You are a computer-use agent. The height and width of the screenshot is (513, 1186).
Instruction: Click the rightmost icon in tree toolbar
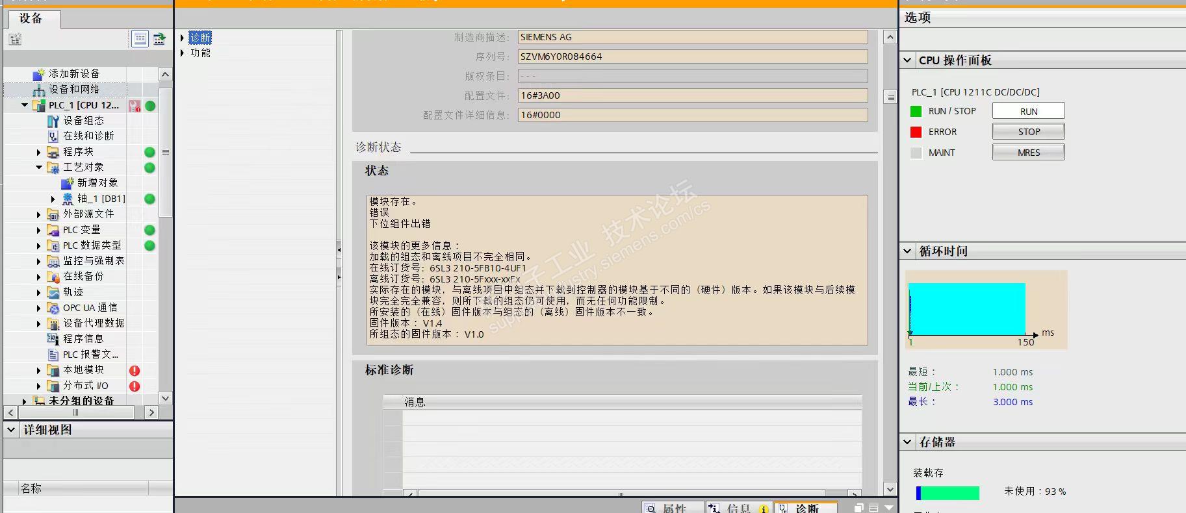click(159, 39)
